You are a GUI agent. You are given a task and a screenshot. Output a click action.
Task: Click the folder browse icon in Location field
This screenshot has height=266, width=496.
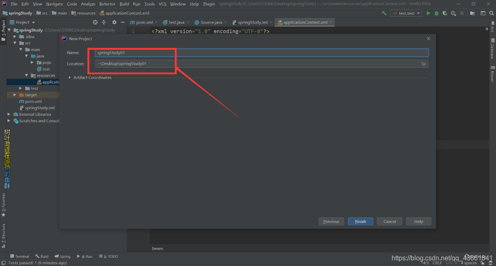(x=424, y=63)
